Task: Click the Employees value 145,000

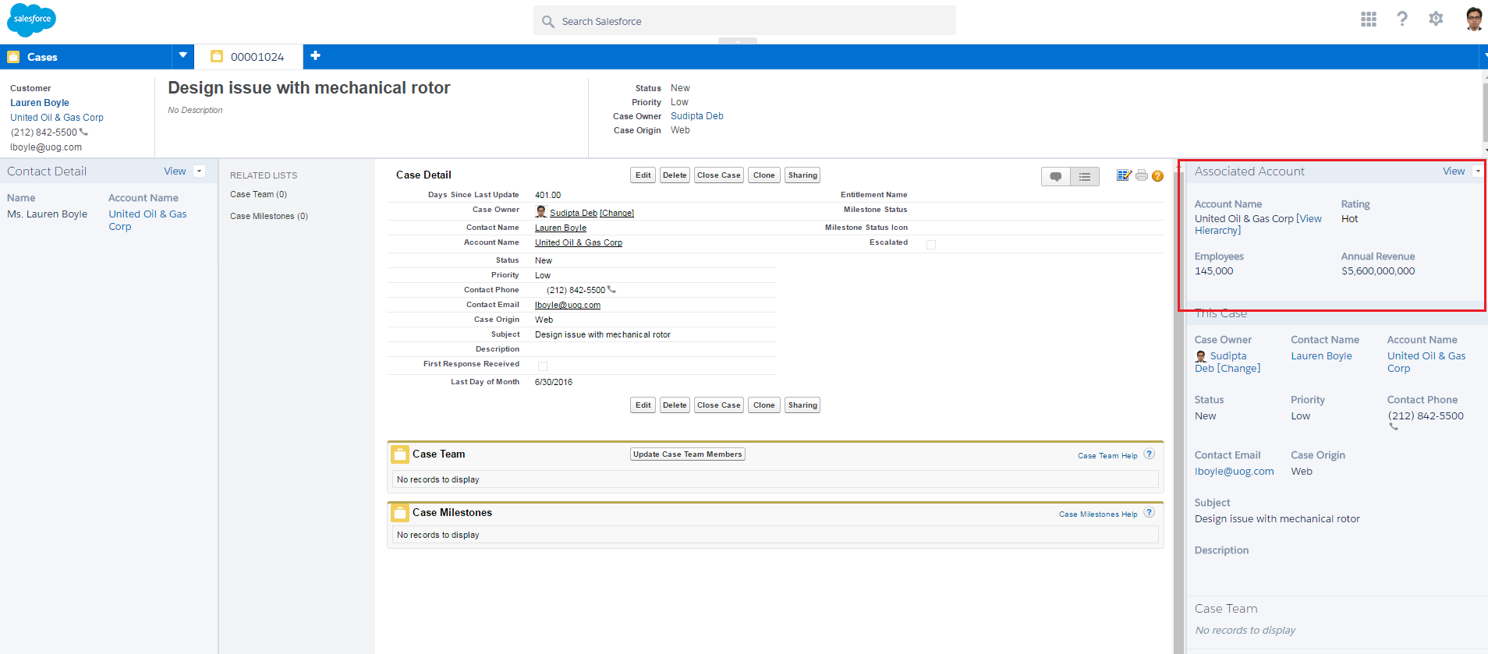Action: (1213, 271)
